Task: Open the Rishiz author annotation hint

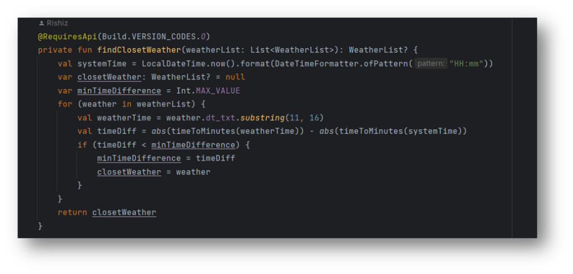Action: (57, 23)
